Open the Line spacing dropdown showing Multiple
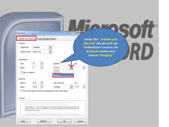 (x=63, y=87)
